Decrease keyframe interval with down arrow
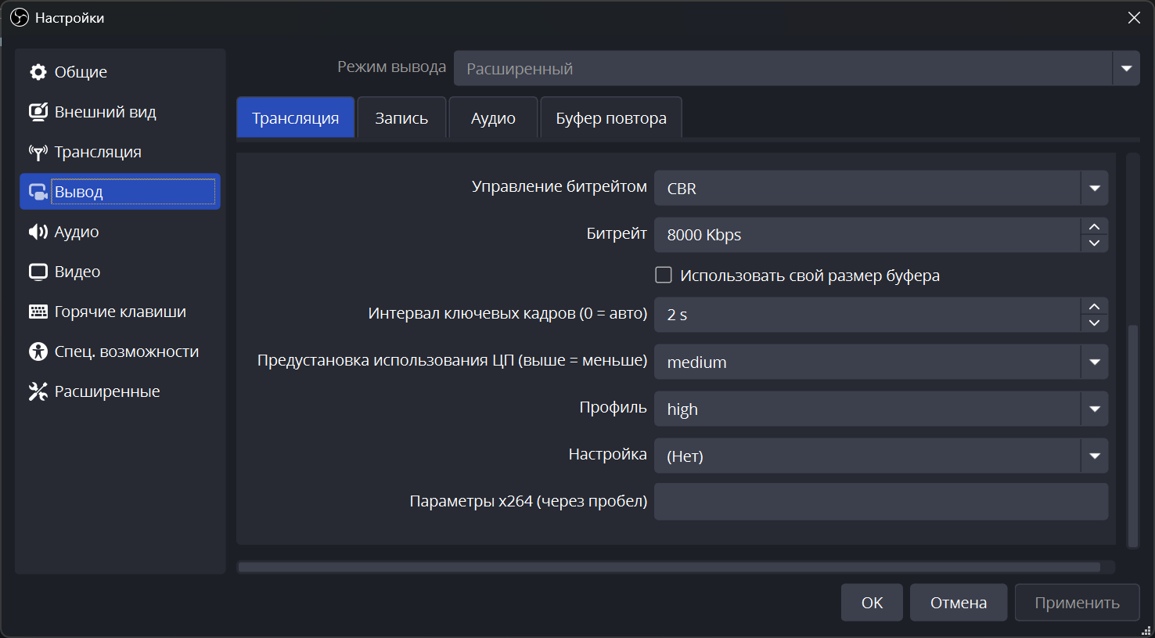 [1094, 323]
